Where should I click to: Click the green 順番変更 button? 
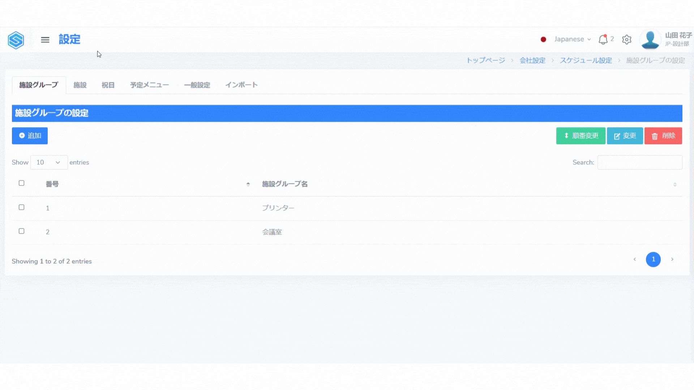[581, 136]
